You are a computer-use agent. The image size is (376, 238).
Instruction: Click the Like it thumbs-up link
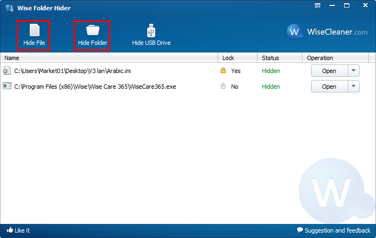tap(18, 230)
